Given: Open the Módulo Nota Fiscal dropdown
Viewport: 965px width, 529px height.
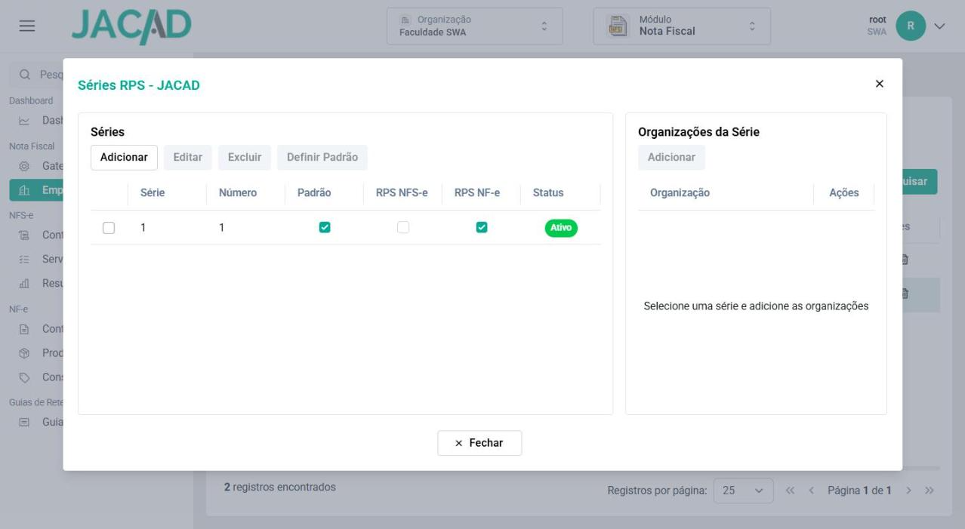Looking at the screenshot, I should click(x=682, y=26).
